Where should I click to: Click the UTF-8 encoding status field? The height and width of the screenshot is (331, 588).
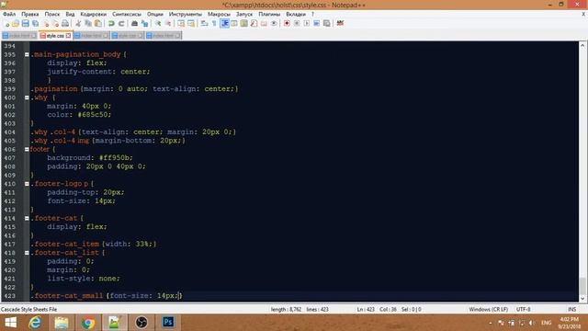[x=523, y=309]
